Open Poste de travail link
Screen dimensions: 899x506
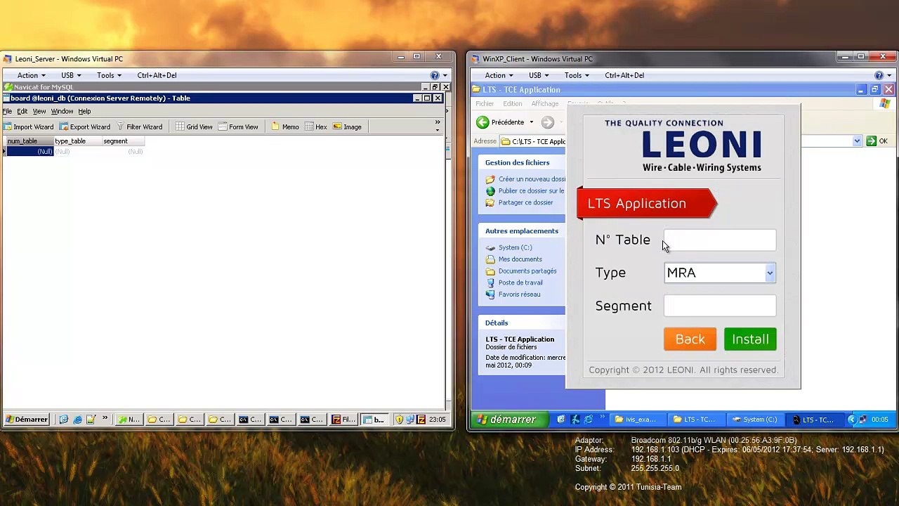click(x=514, y=283)
